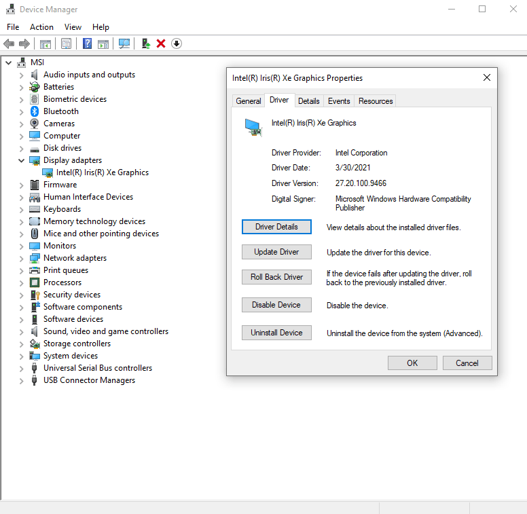The height and width of the screenshot is (514, 527).
Task: Expand Human Interface Devices
Action: coord(22,197)
